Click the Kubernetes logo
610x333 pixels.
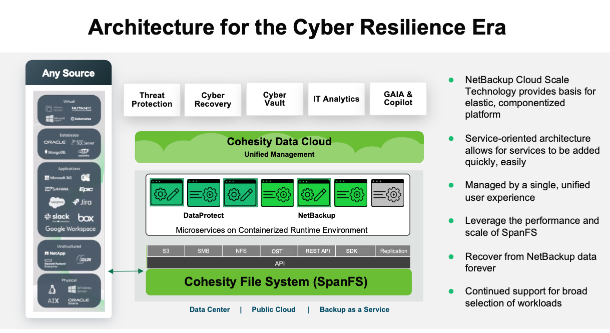coord(81,119)
